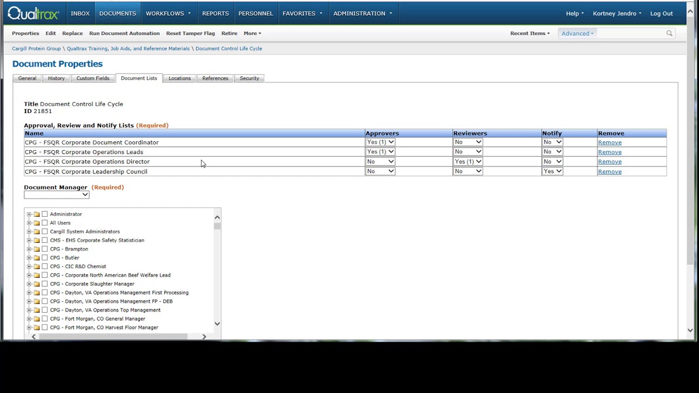Switch to the General tab
The image size is (699, 393).
click(27, 78)
